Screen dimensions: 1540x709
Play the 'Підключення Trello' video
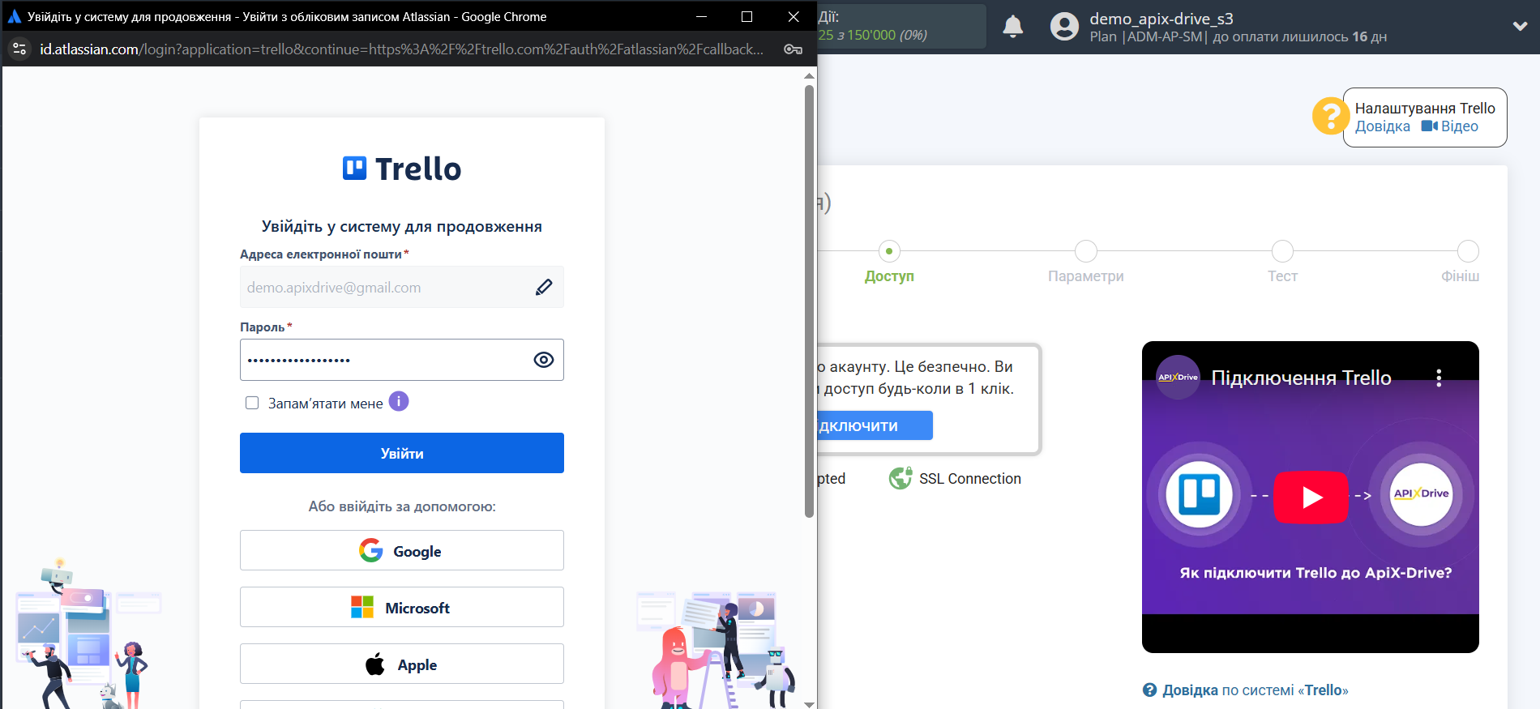(x=1311, y=497)
